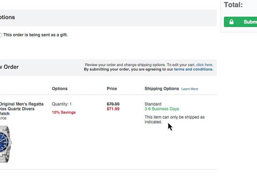Click the Quantity: 1 text

point(62,104)
